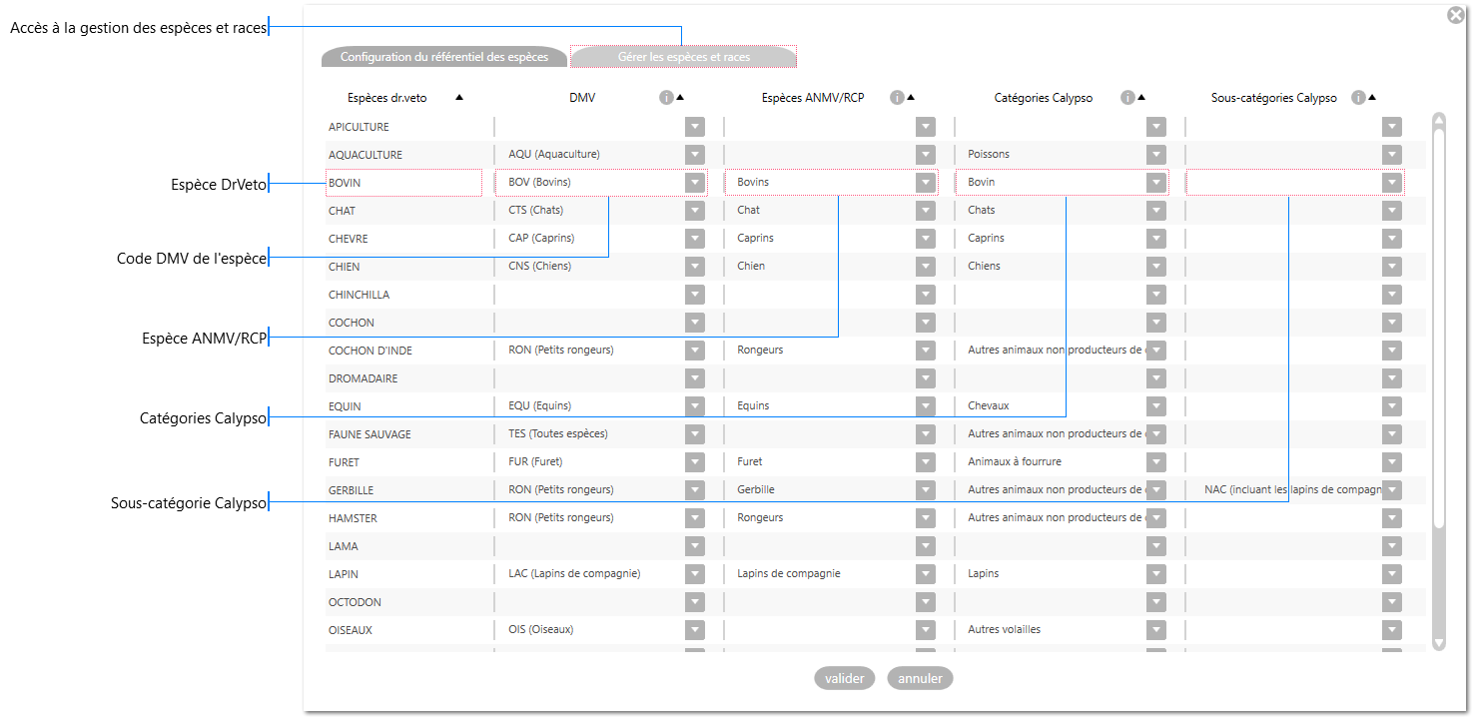This screenshot has width=1475, height=720.
Task: Open CNS (Chiens) DMV dropdown
Action: pyautogui.click(x=695, y=267)
